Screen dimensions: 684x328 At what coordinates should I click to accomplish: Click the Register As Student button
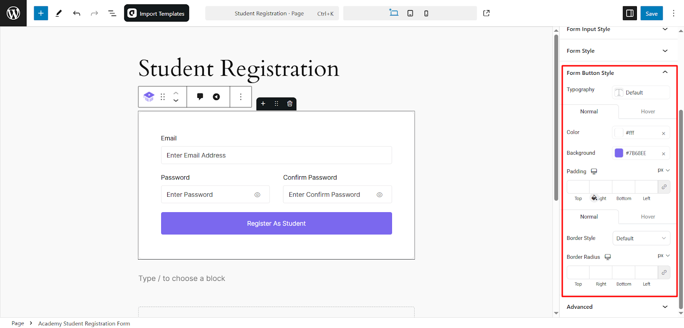click(276, 223)
